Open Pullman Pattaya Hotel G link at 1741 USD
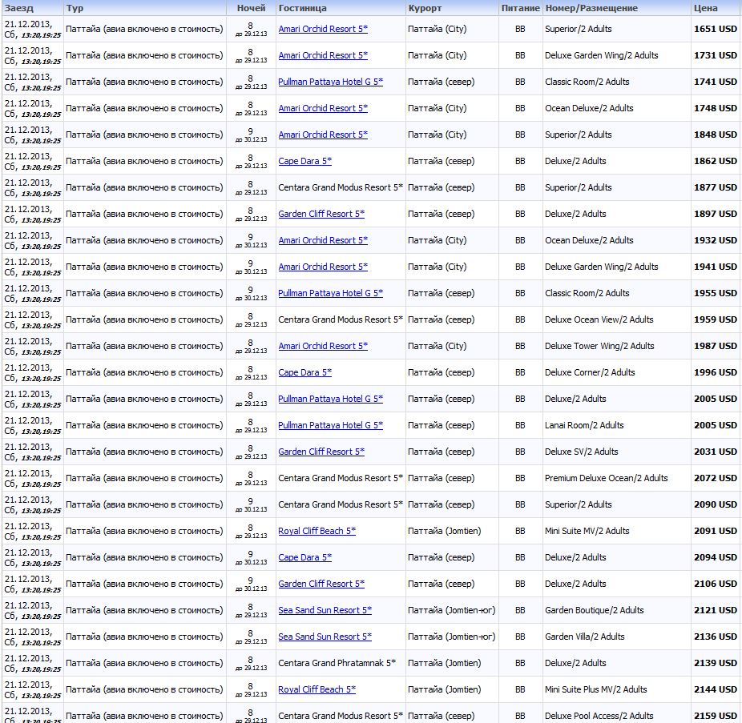Image resolution: width=742 pixels, height=723 pixels. [330, 82]
